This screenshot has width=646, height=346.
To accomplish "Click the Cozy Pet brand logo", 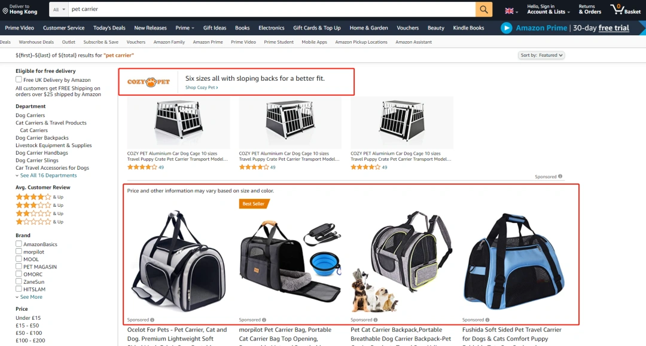I will tap(148, 82).
